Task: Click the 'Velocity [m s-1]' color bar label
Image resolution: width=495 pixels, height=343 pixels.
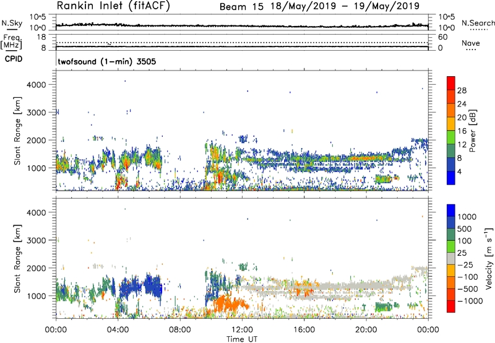Action: 489,258
